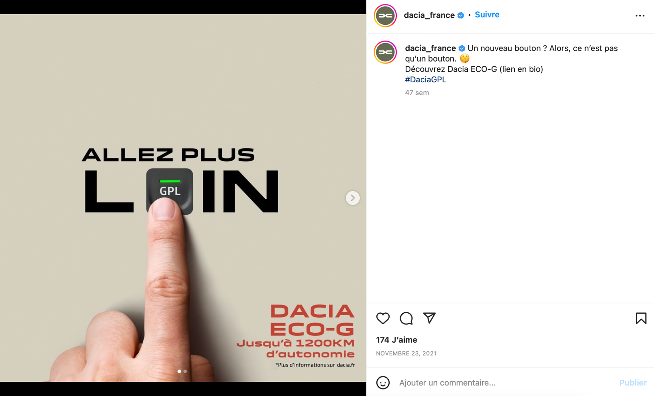Like the post with the heart icon

pyautogui.click(x=383, y=318)
